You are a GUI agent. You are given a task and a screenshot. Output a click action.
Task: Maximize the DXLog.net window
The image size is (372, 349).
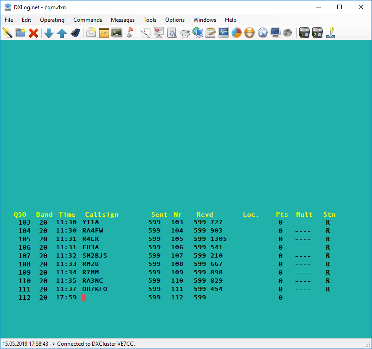click(x=340, y=7)
